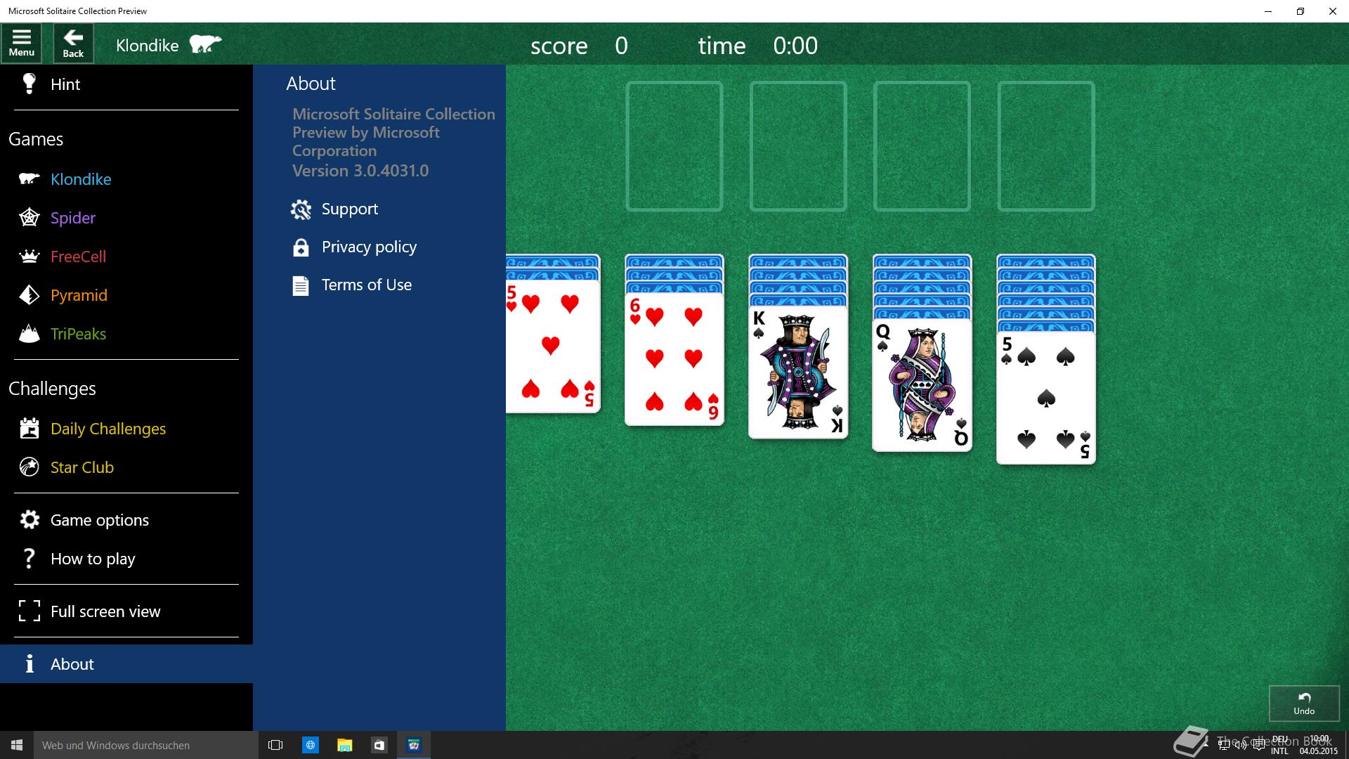The image size is (1349, 759).
Task: Click the score display
Action: pyautogui.click(x=579, y=46)
